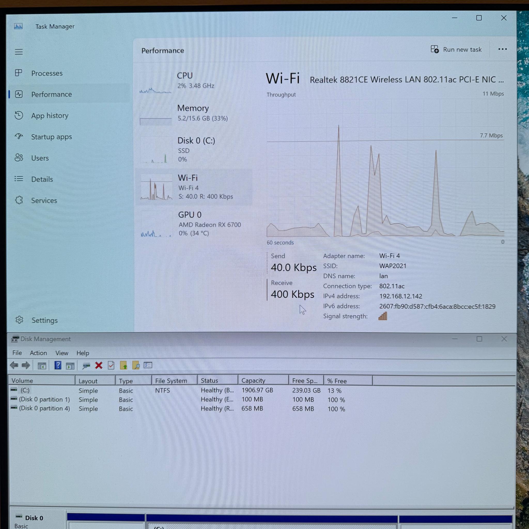529x529 pixels.
Task: Click the Task Manager app icon in title bar
Action: tap(18, 26)
